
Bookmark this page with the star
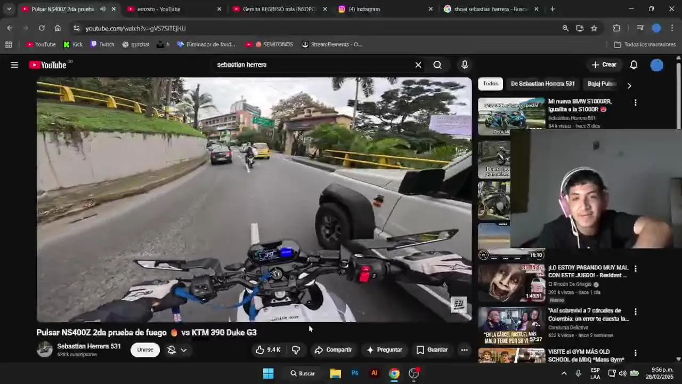click(594, 28)
